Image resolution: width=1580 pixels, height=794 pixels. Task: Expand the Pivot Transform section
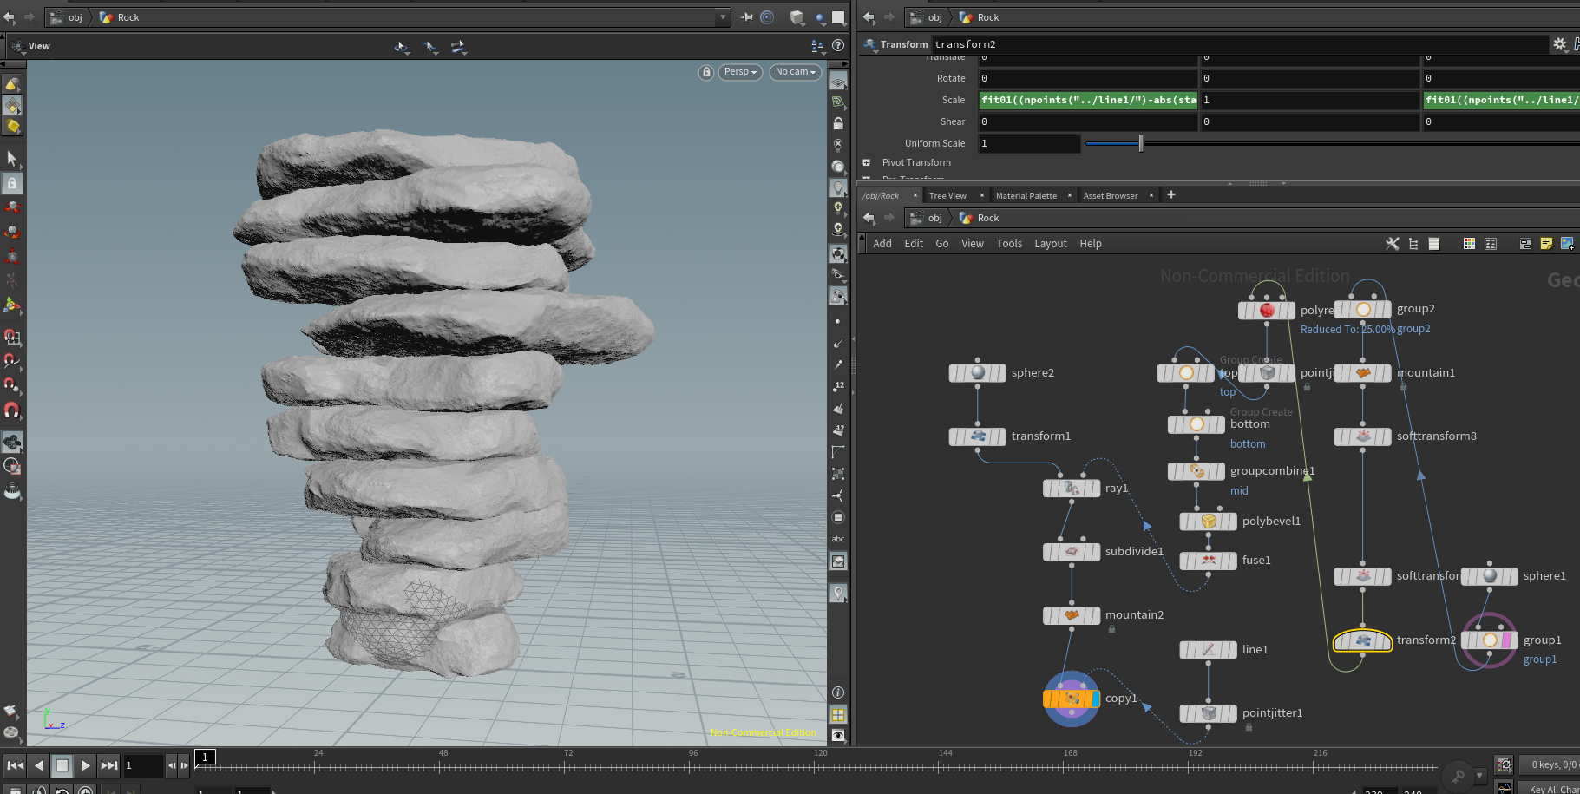(x=866, y=162)
